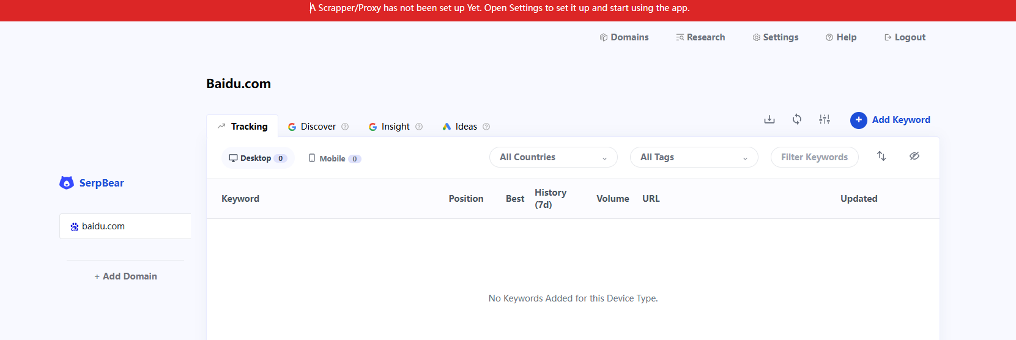Screen dimensions: 1016x340
Task: Open domain settings sliders icon
Action: [x=825, y=119]
